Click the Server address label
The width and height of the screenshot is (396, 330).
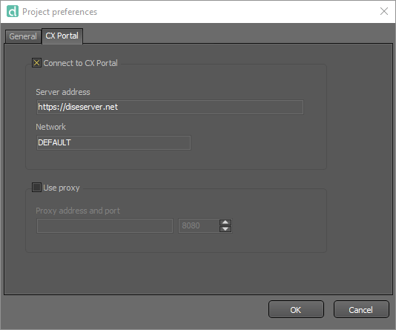point(63,92)
